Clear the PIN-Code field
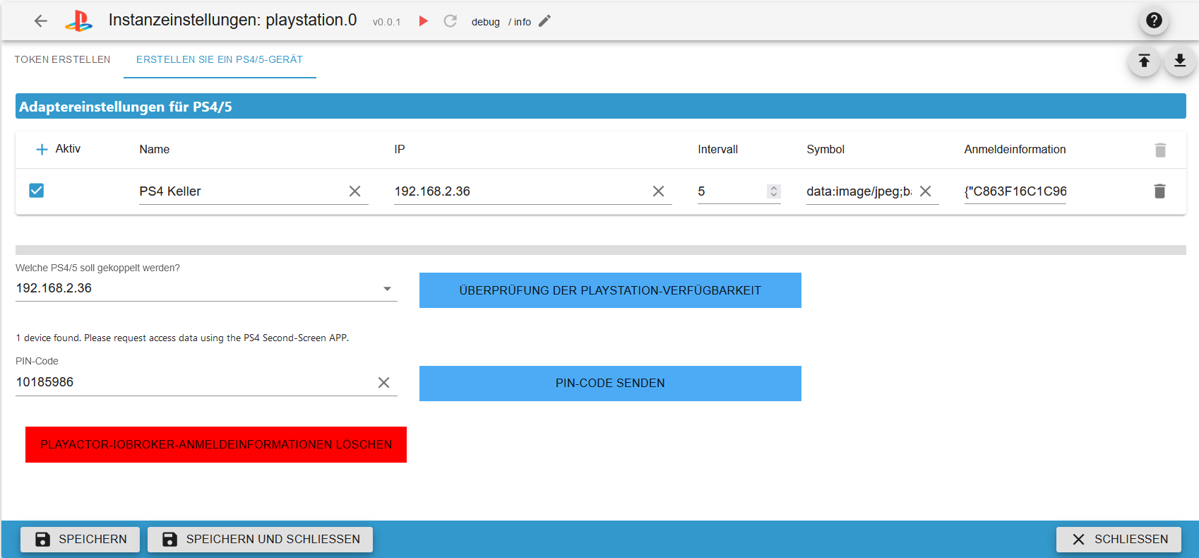The width and height of the screenshot is (1199, 558). coord(383,382)
